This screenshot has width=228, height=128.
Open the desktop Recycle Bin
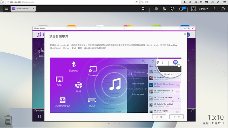(x=8, y=120)
